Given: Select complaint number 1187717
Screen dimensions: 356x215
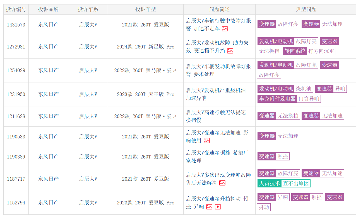Looking at the screenshot, I should click(16, 179).
